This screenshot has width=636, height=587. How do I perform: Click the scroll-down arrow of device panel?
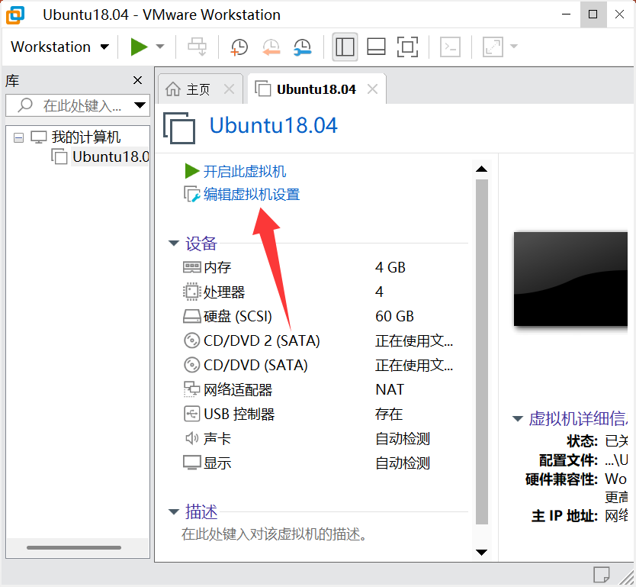[481, 552]
